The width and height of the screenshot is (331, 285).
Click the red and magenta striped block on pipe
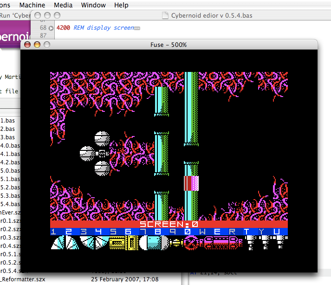pyautogui.click(x=191, y=183)
